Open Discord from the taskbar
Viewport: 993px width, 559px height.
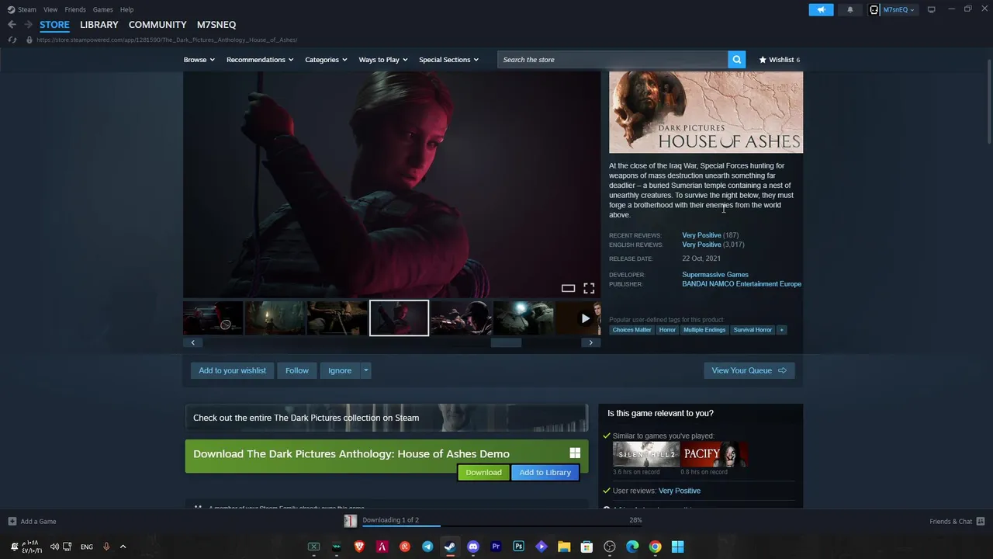coord(473,547)
